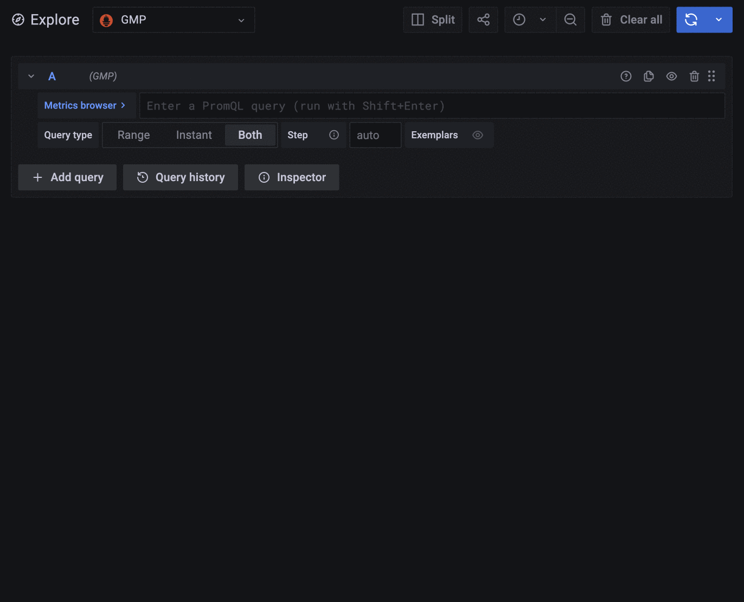This screenshot has height=602, width=744.
Task: Switch query type to Range
Action: (133, 135)
